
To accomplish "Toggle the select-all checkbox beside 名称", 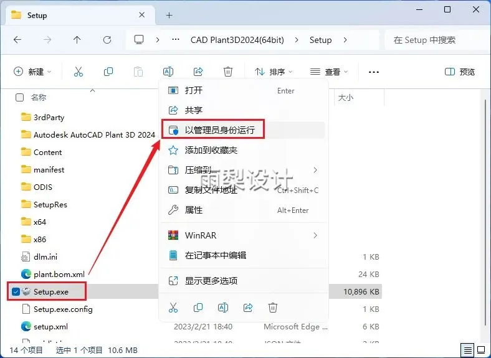I will tap(19, 98).
